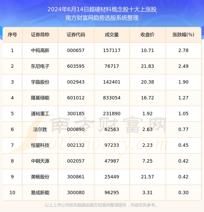The height and width of the screenshot is (212, 204).
Task: Click change percent 2.49
Action: pyautogui.click(x=183, y=66)
